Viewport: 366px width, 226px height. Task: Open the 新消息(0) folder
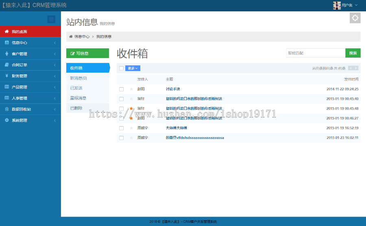point(88,78)
